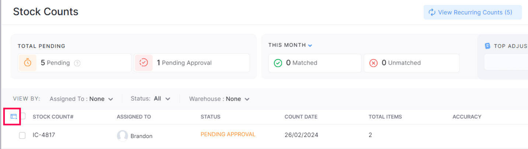The height and width of the screenshot is (149, 528).
Task: Toggle the select-all checkbox in table header
Action: pos(23,116)
